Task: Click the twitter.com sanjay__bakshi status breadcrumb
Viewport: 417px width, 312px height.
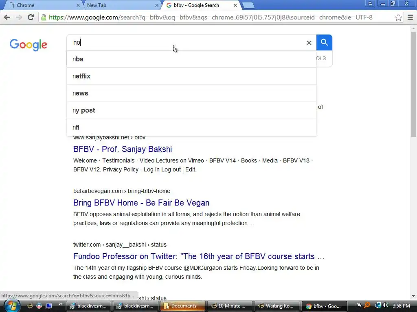Action: (x=120, y=245)
